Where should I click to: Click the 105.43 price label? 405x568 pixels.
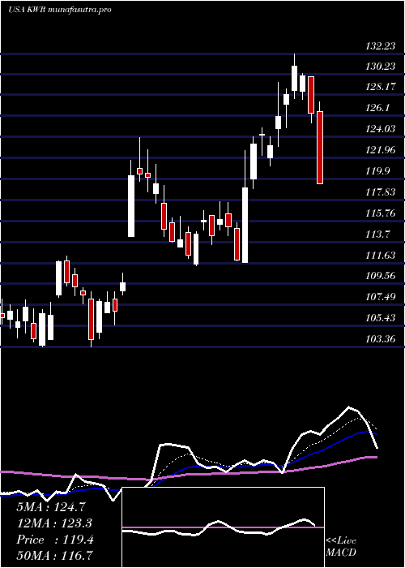pyautogui.click(x=381, y=318)
